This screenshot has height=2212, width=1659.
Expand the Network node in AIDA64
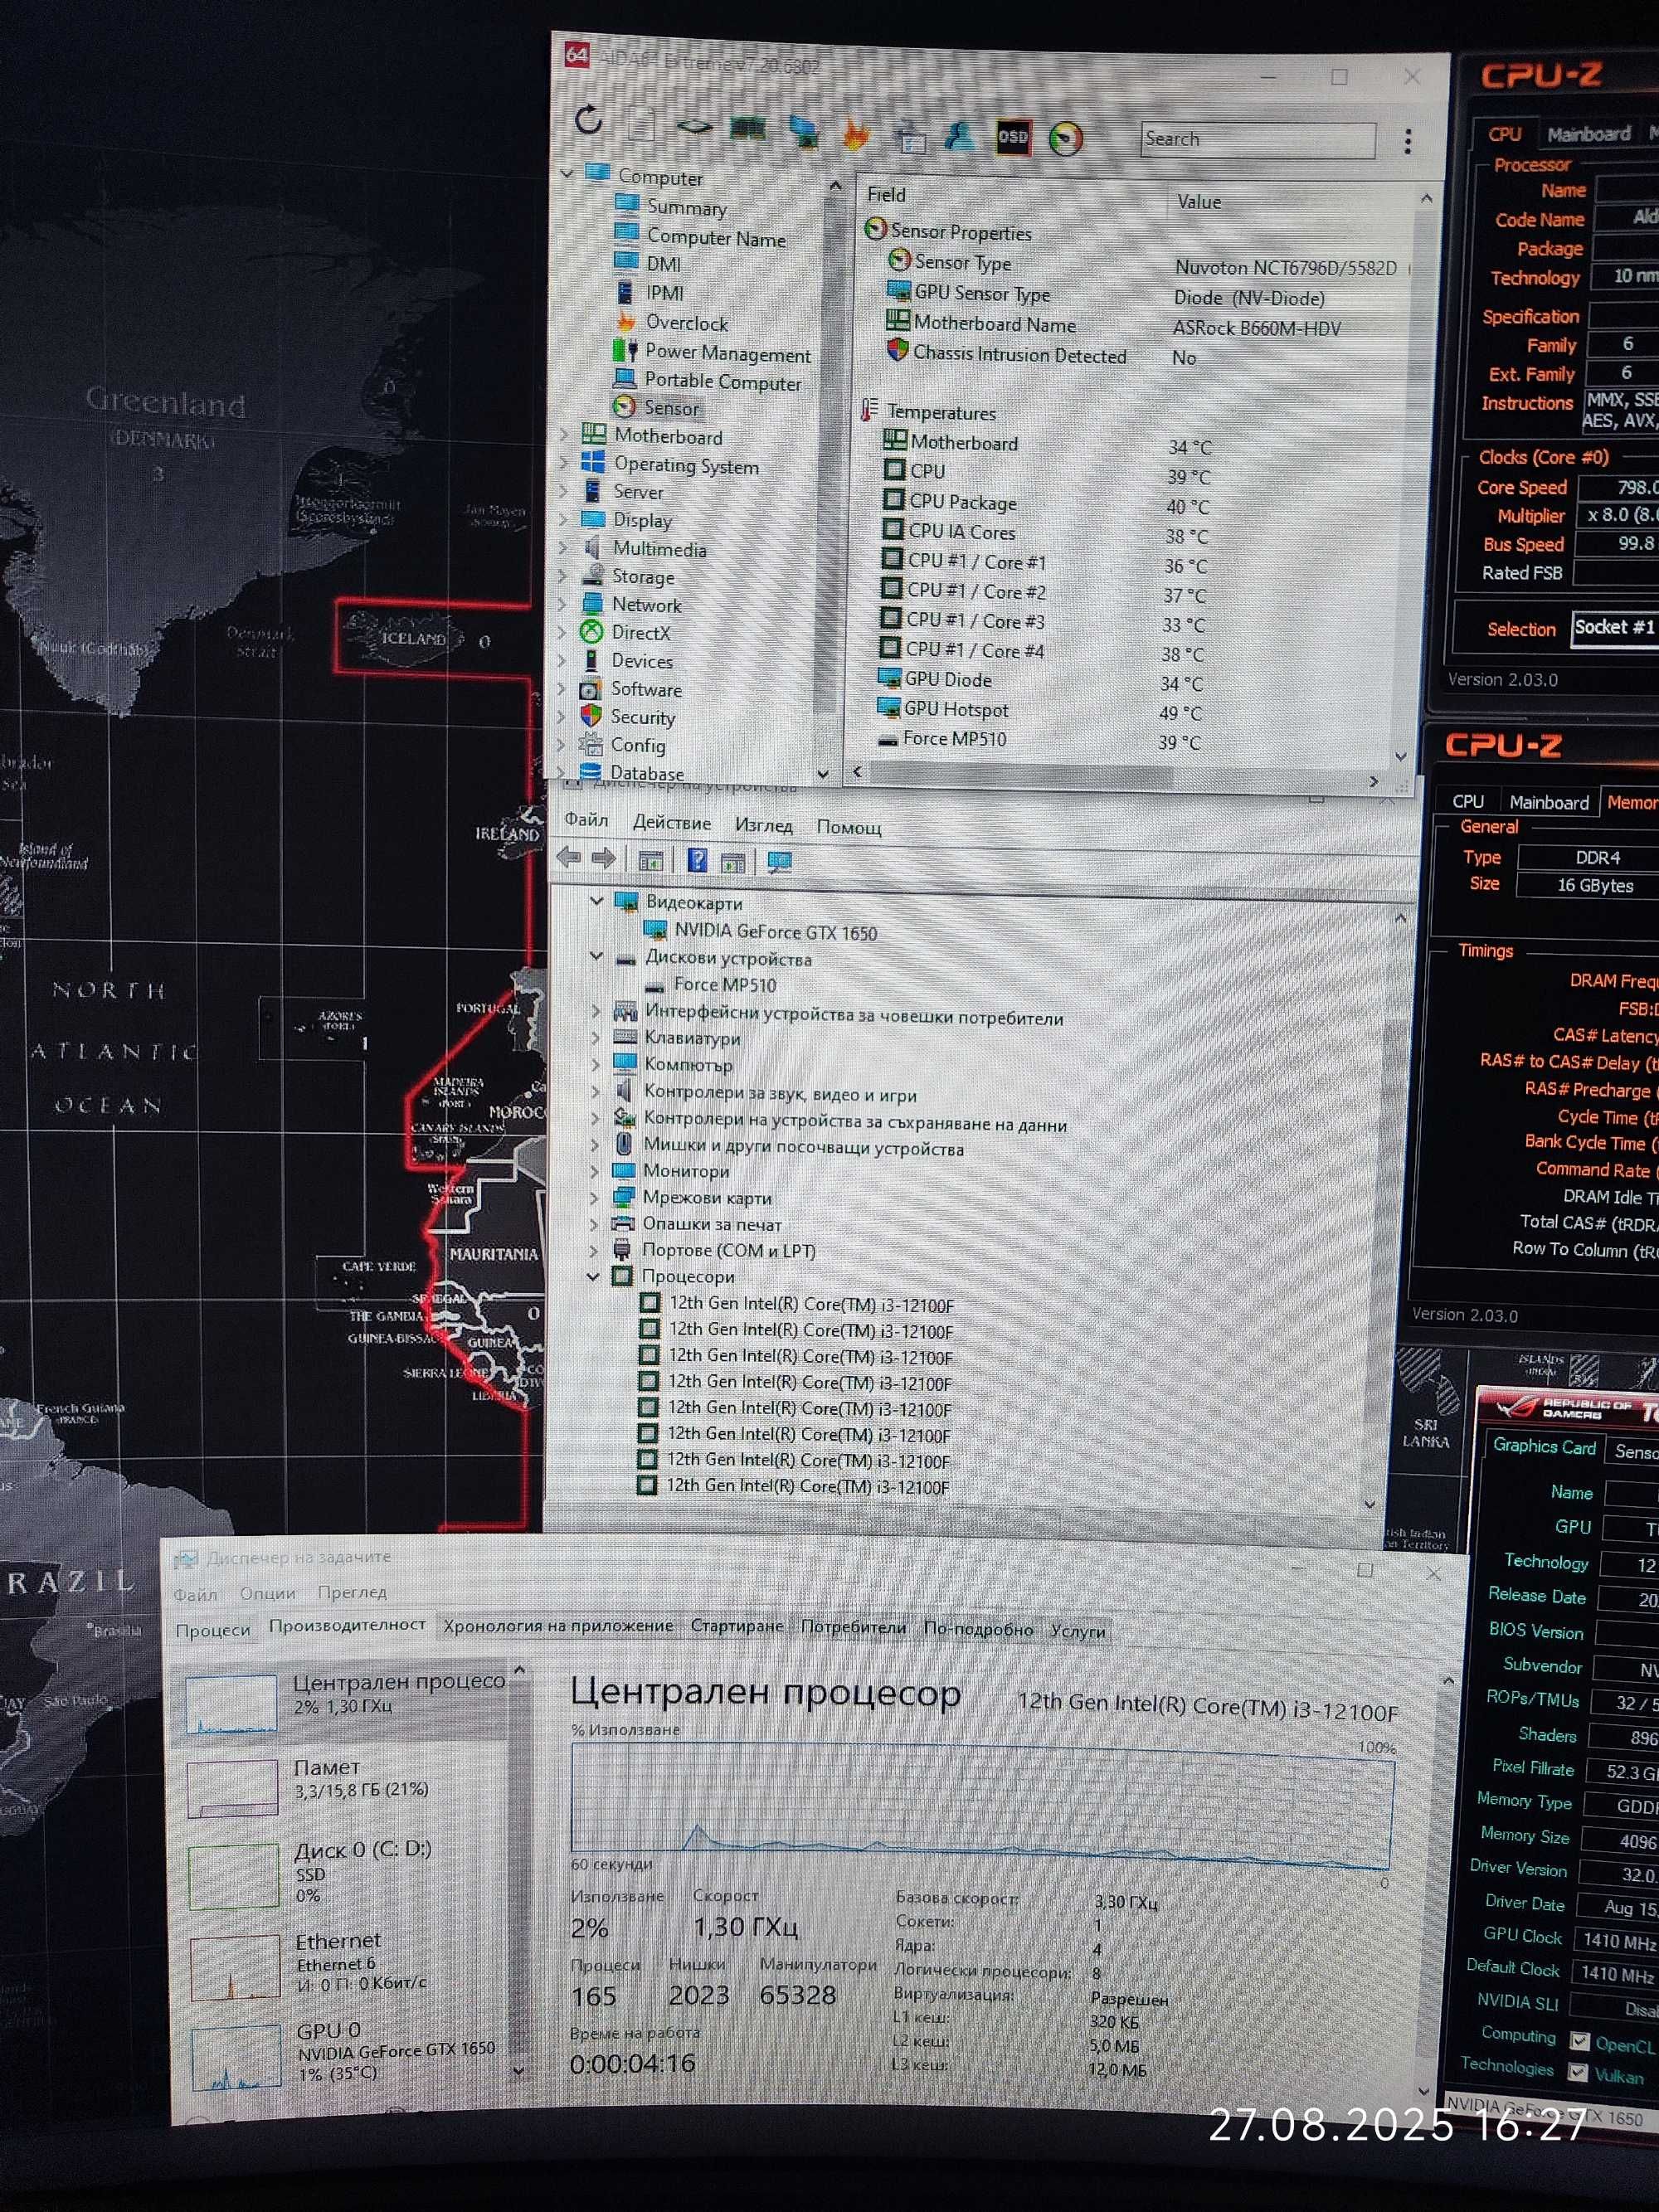pos(563,603)
